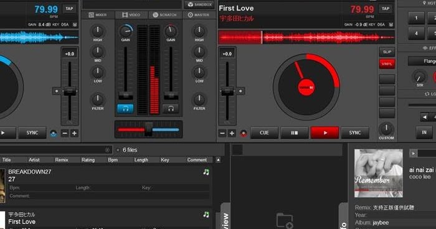Toggle key lock icon beside red deck KEY 06A
The width and height of the screenshot is (436, 229).
391,25
